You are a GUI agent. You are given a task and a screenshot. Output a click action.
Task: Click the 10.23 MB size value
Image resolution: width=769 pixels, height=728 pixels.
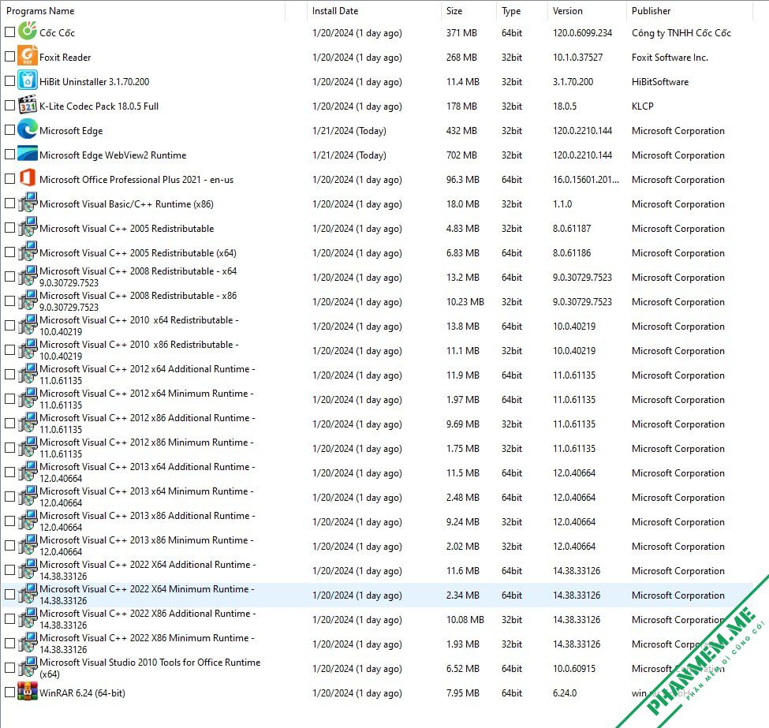tap(465, 302)
